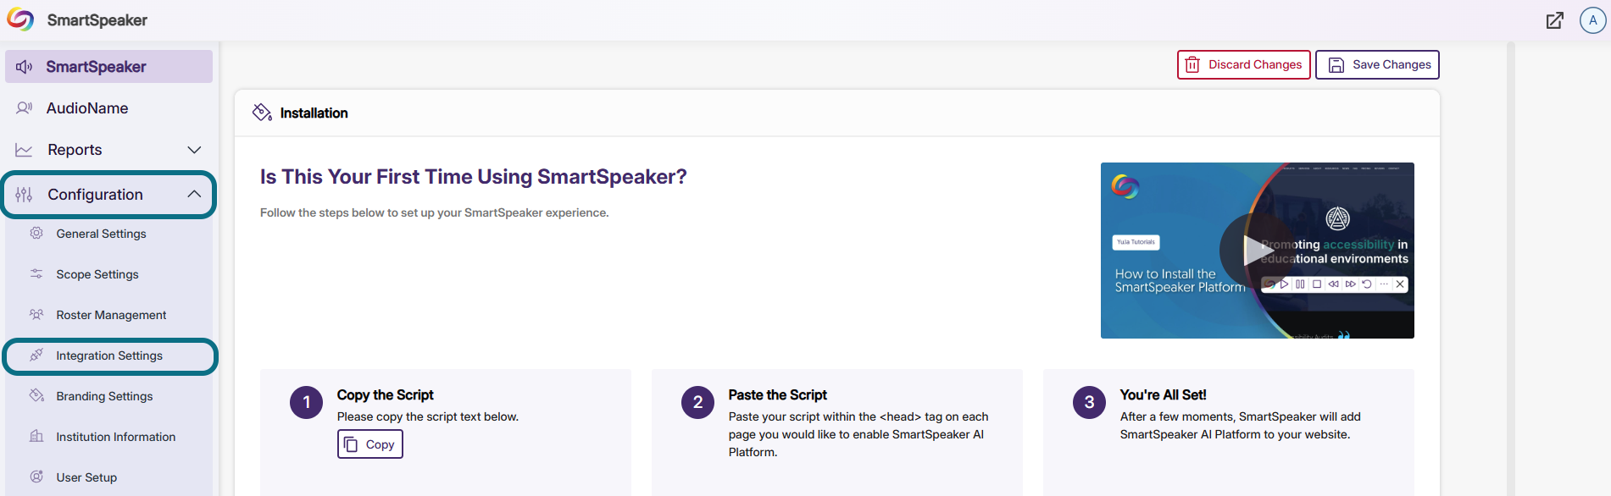Viewport: 1611px width, 496px height.
Task: Expand the Reports chevron
Action: tap(194, 150)
